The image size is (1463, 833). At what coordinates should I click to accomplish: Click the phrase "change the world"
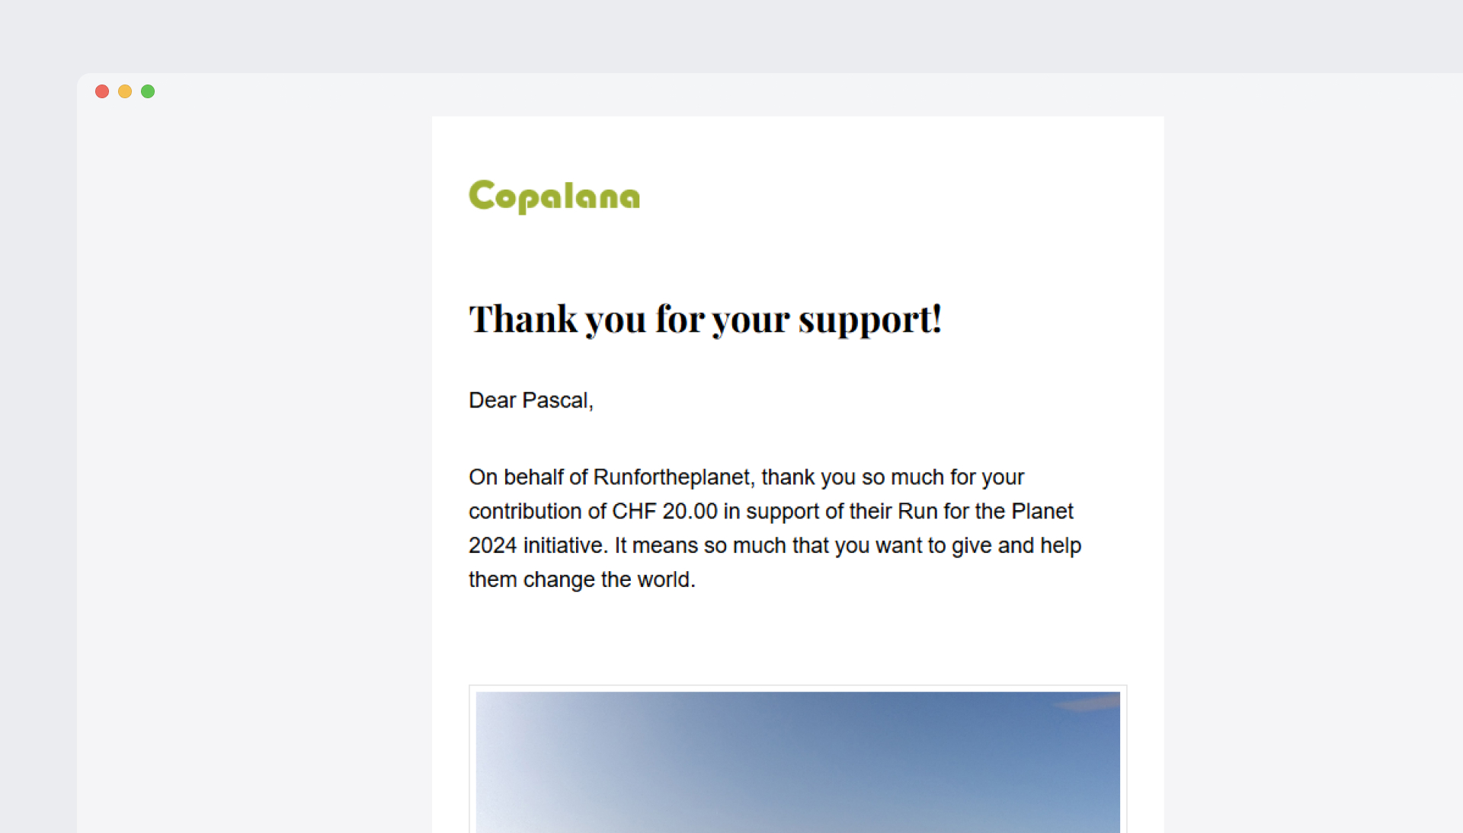[x=608, y=580]
